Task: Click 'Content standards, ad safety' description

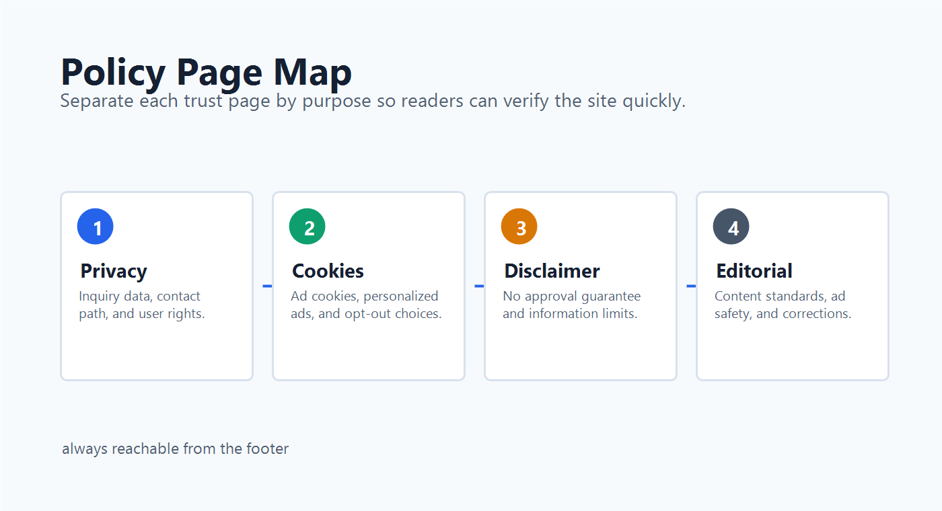Action: click(x=783, y=305)
